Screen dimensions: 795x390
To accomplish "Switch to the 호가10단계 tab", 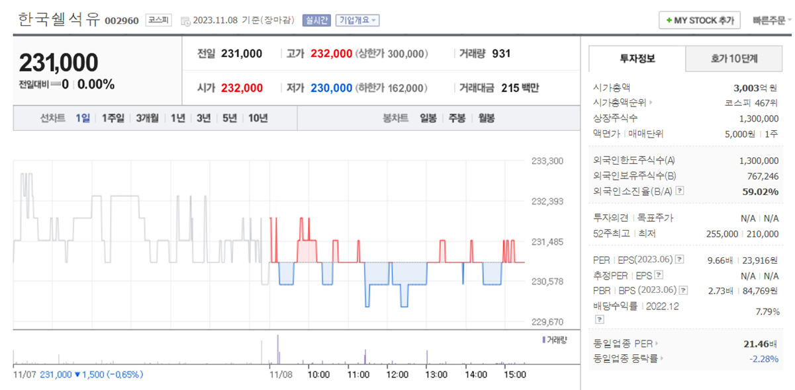I will pyautogui.click(x=734, y=58).
